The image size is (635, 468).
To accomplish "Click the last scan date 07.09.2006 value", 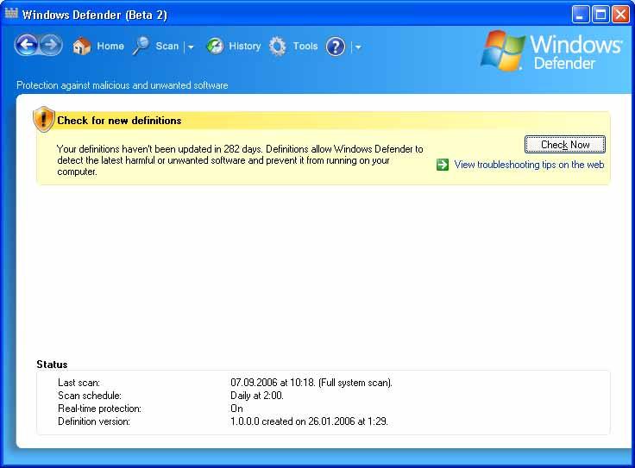I will point(311,383).
